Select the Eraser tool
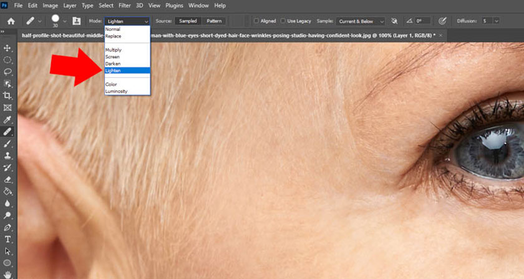 pyautogui.click(x=7, y=179)
